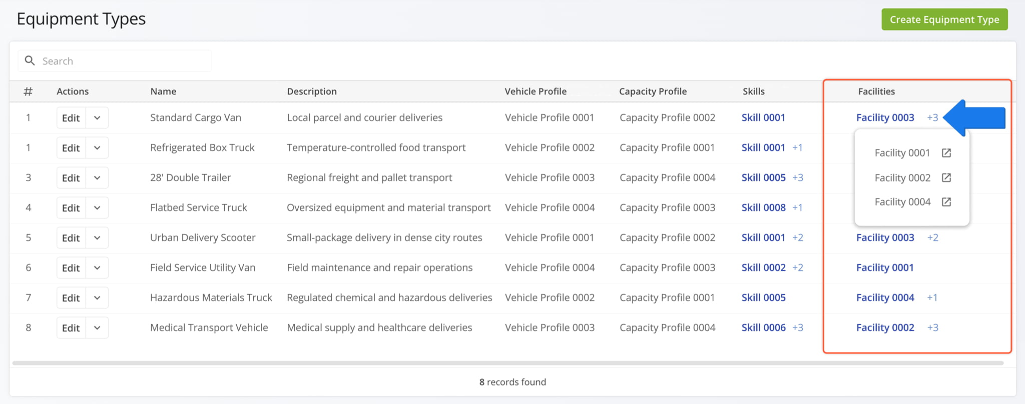1025x404 pixels.
Task: Show +3 more skills for 28' Double Trailer
Action: [x=798, y=177]
